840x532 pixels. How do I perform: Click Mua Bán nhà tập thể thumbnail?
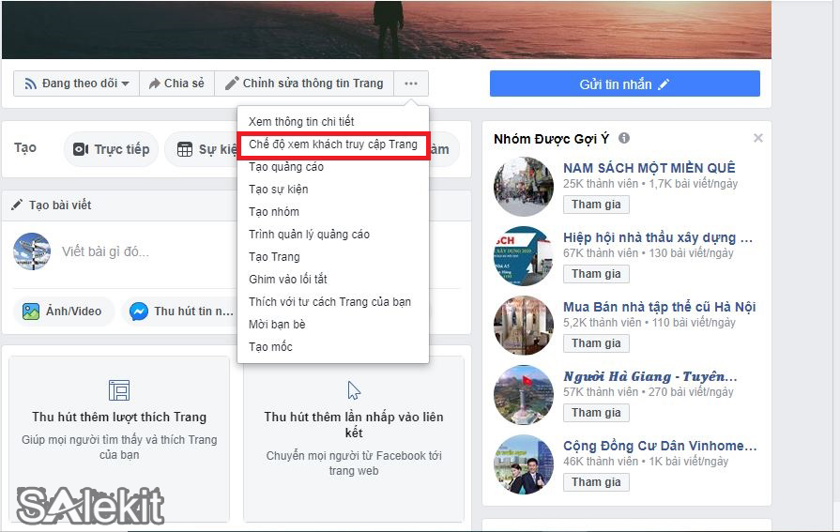[x=524, y=326]
